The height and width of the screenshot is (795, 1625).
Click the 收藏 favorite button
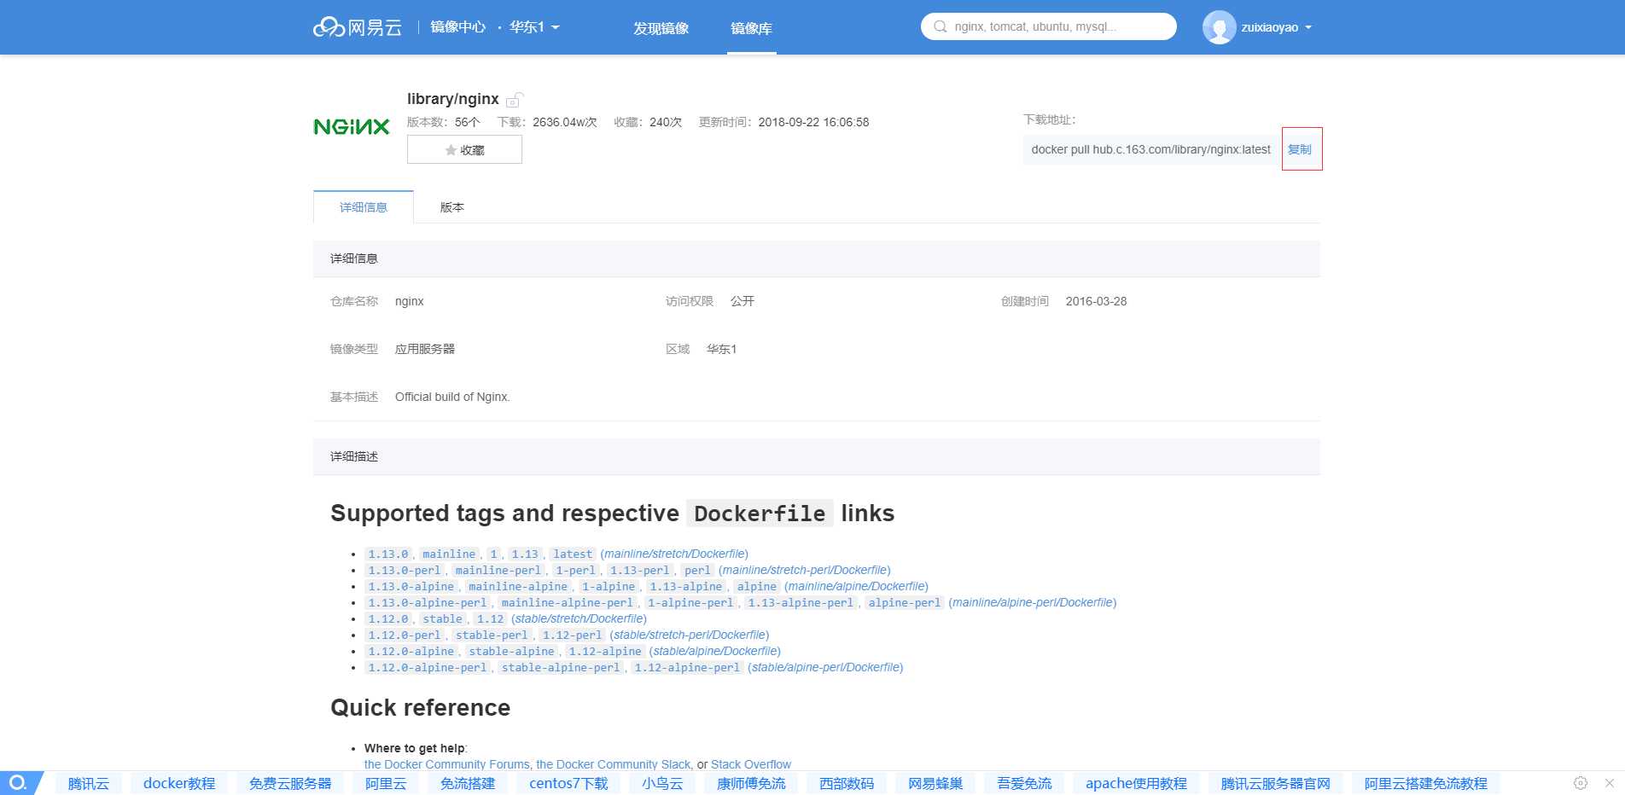464,150
